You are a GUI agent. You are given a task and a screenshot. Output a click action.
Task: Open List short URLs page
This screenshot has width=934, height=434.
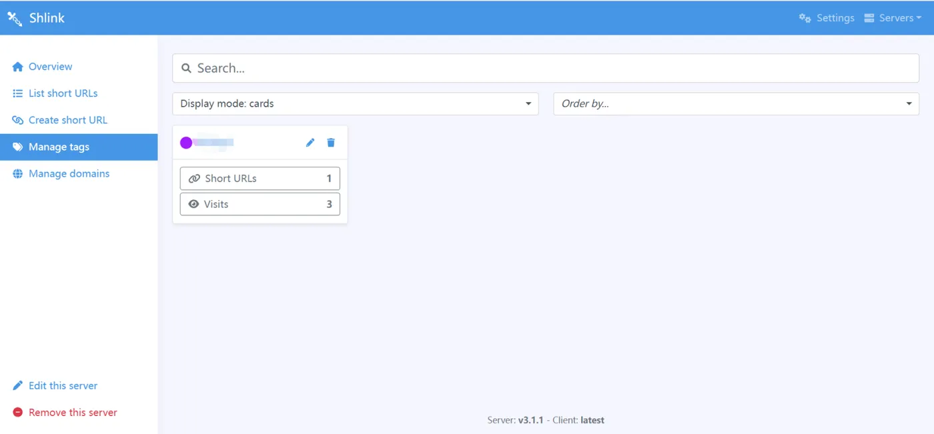[x=79, y=93]
